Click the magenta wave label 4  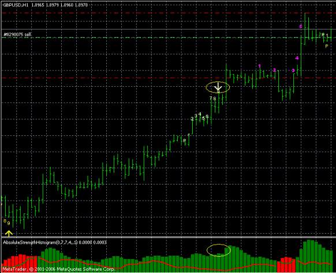297,58
